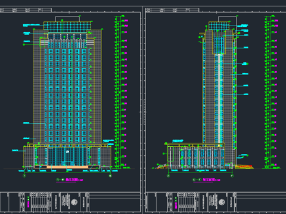Select the left sheet's top header revision table
The width and height of the screenshot is (286, 214).
pos(26,10)
